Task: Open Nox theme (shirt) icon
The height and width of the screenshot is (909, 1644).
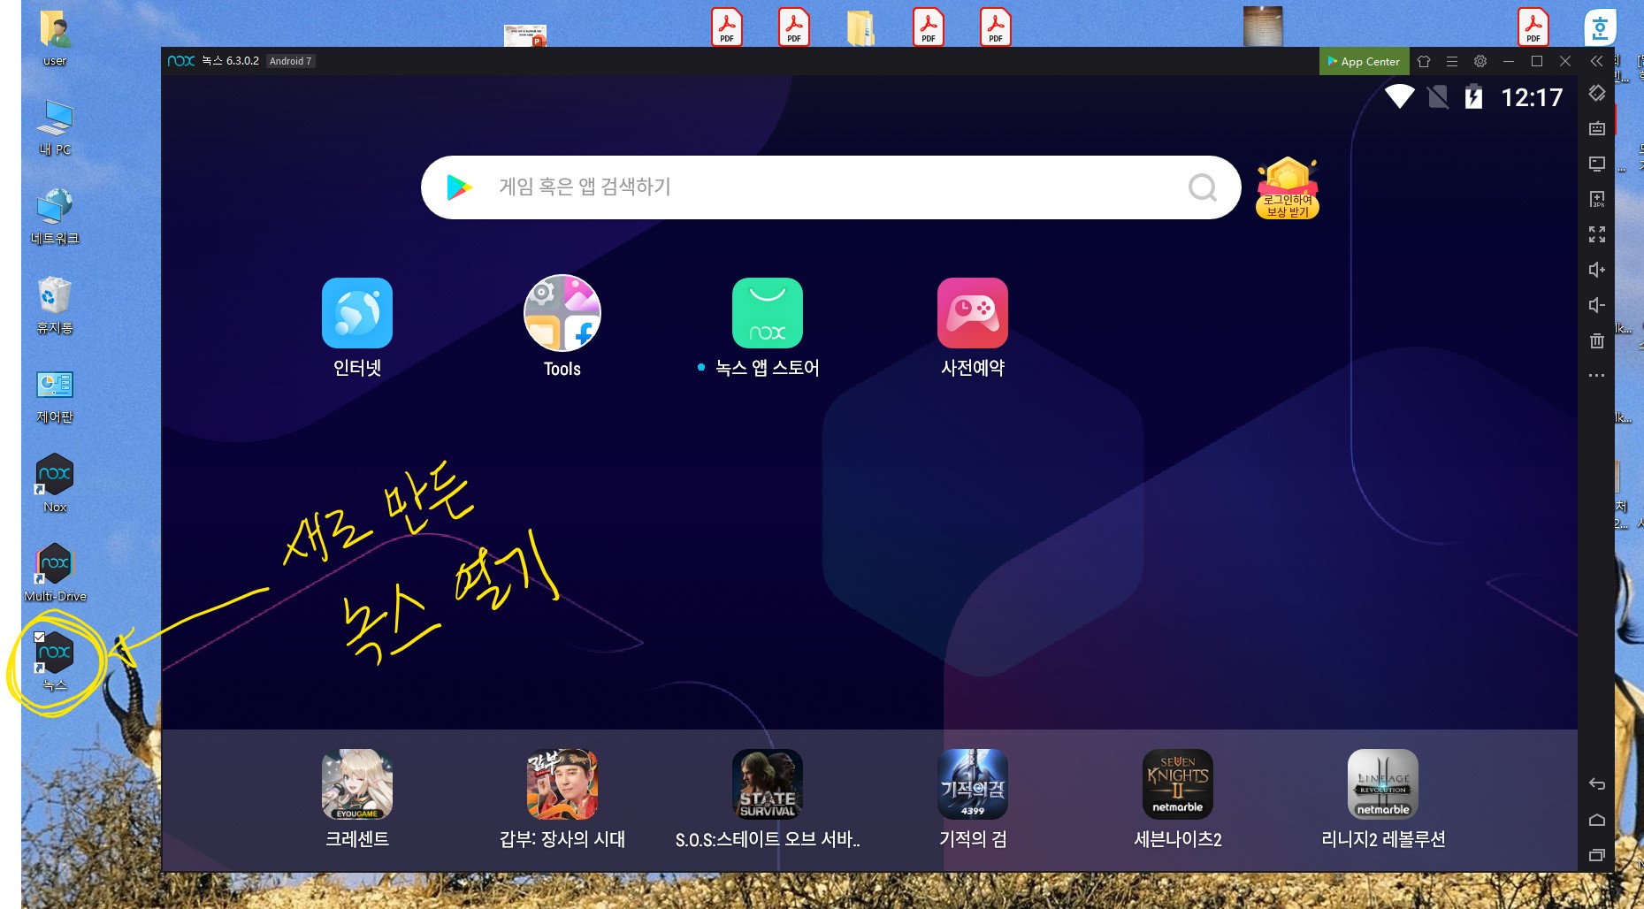Action: (x=1424, y=61)
